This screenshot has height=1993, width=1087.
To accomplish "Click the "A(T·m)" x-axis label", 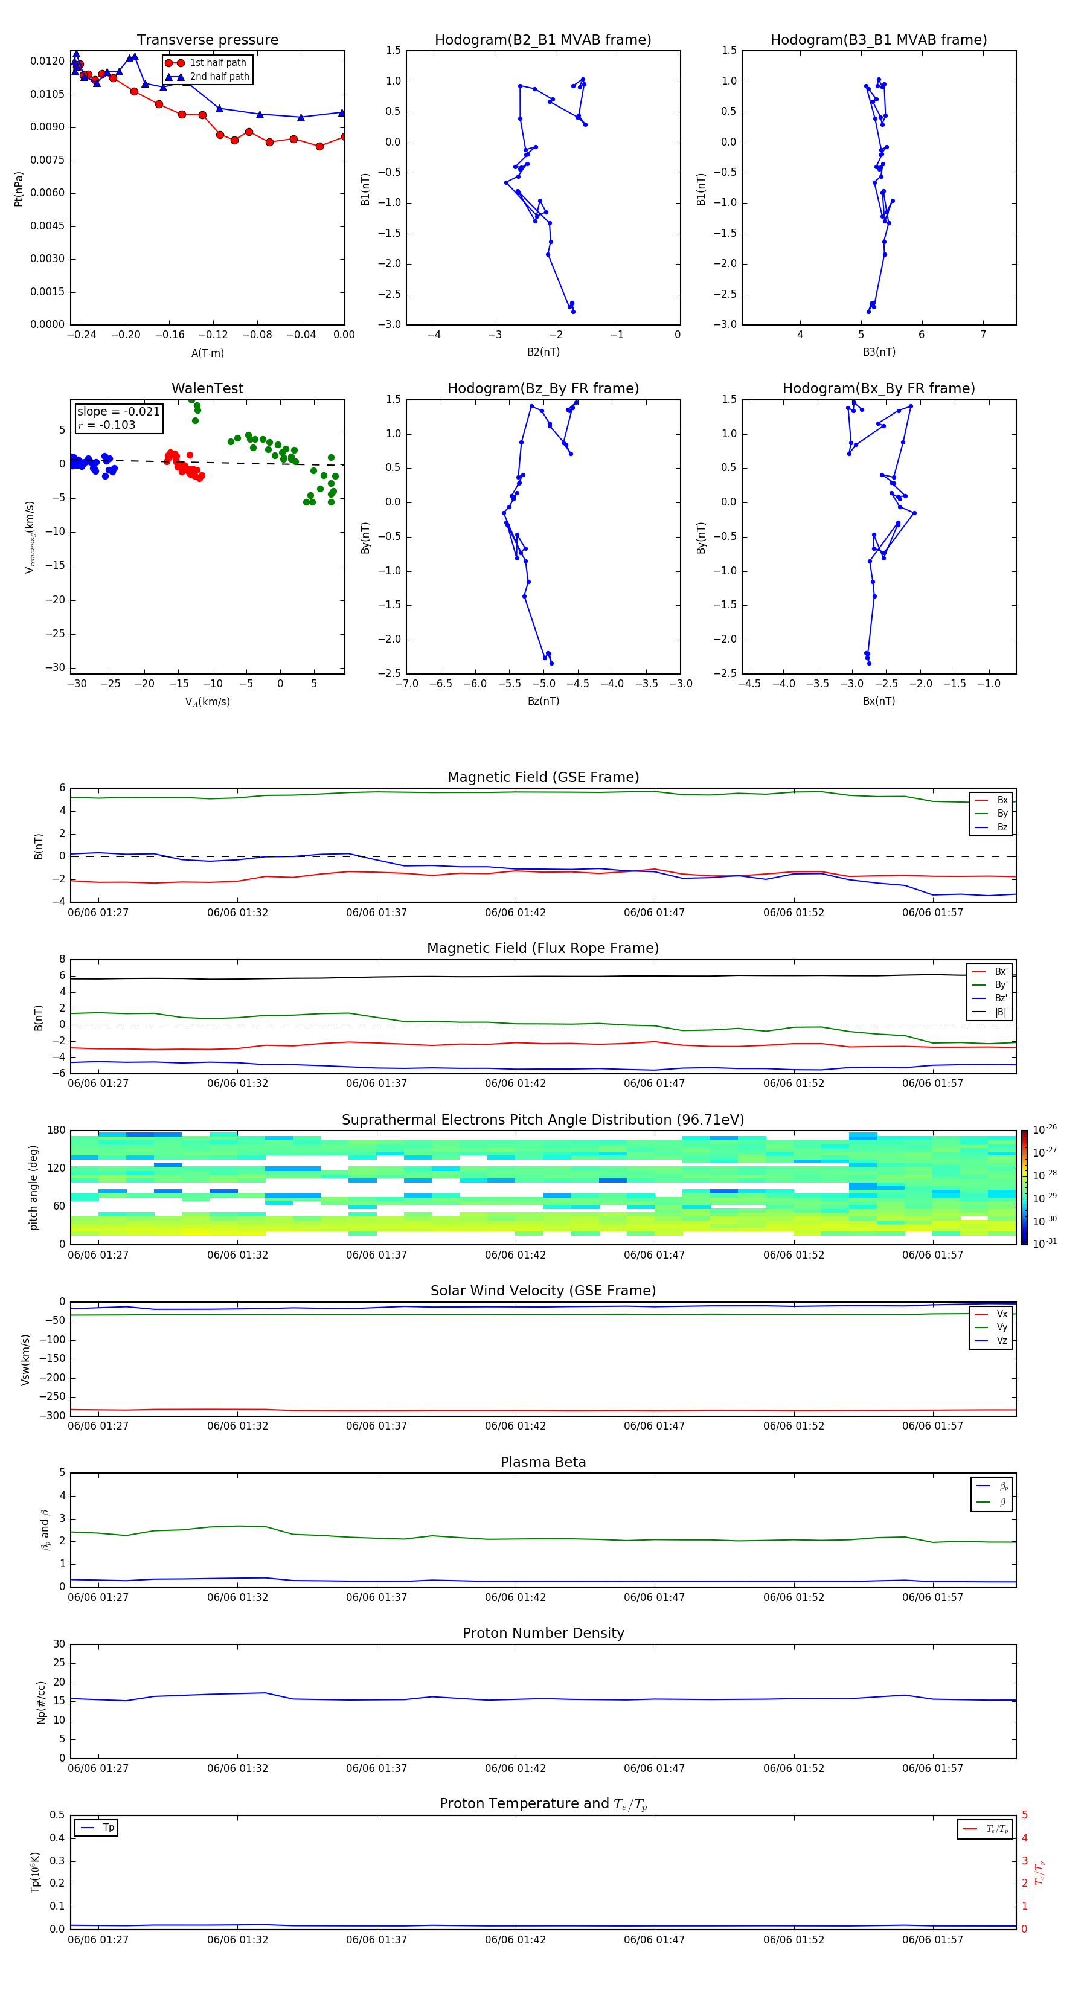I will 207,353.
